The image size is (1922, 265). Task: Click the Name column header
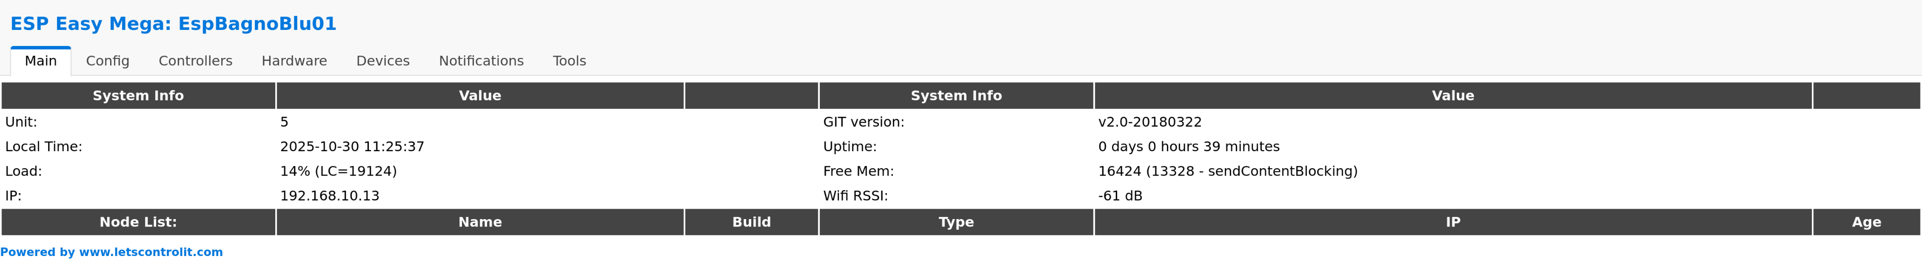pyautogui.click(x=480, y=222)
